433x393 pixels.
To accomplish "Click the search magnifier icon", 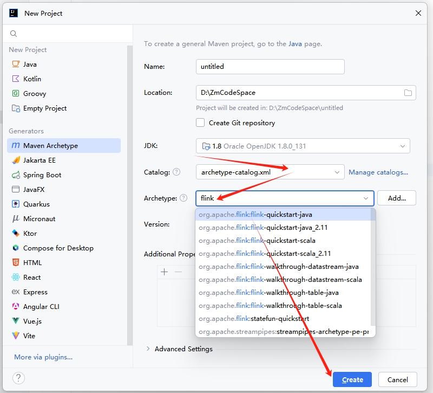I will point(13,34).
